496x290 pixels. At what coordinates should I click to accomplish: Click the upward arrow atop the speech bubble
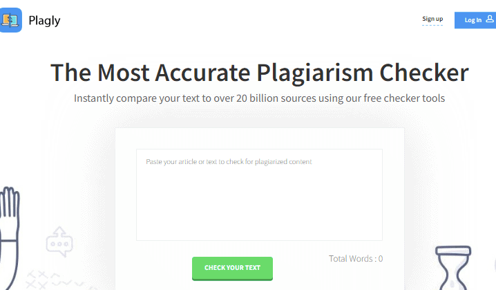[59, 232]
